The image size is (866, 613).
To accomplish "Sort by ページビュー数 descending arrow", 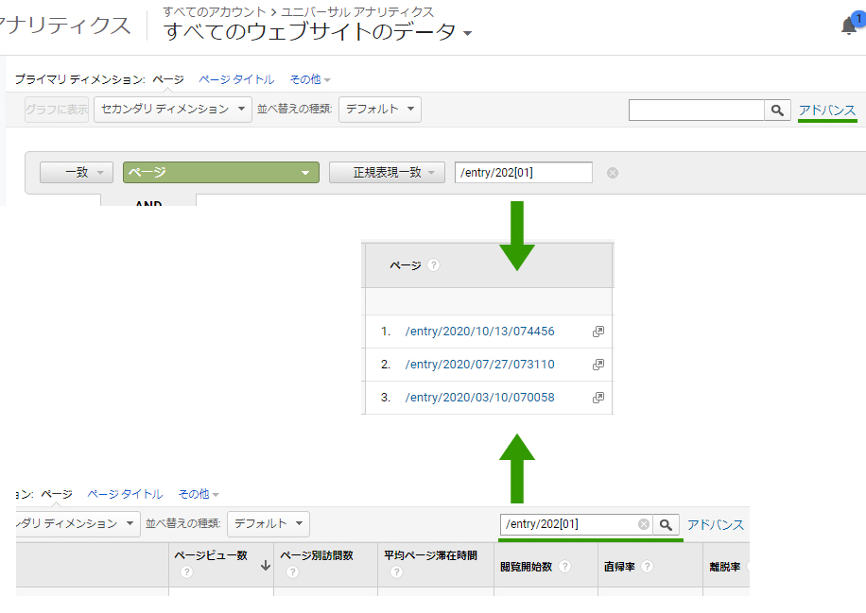I will pos(266,566).
